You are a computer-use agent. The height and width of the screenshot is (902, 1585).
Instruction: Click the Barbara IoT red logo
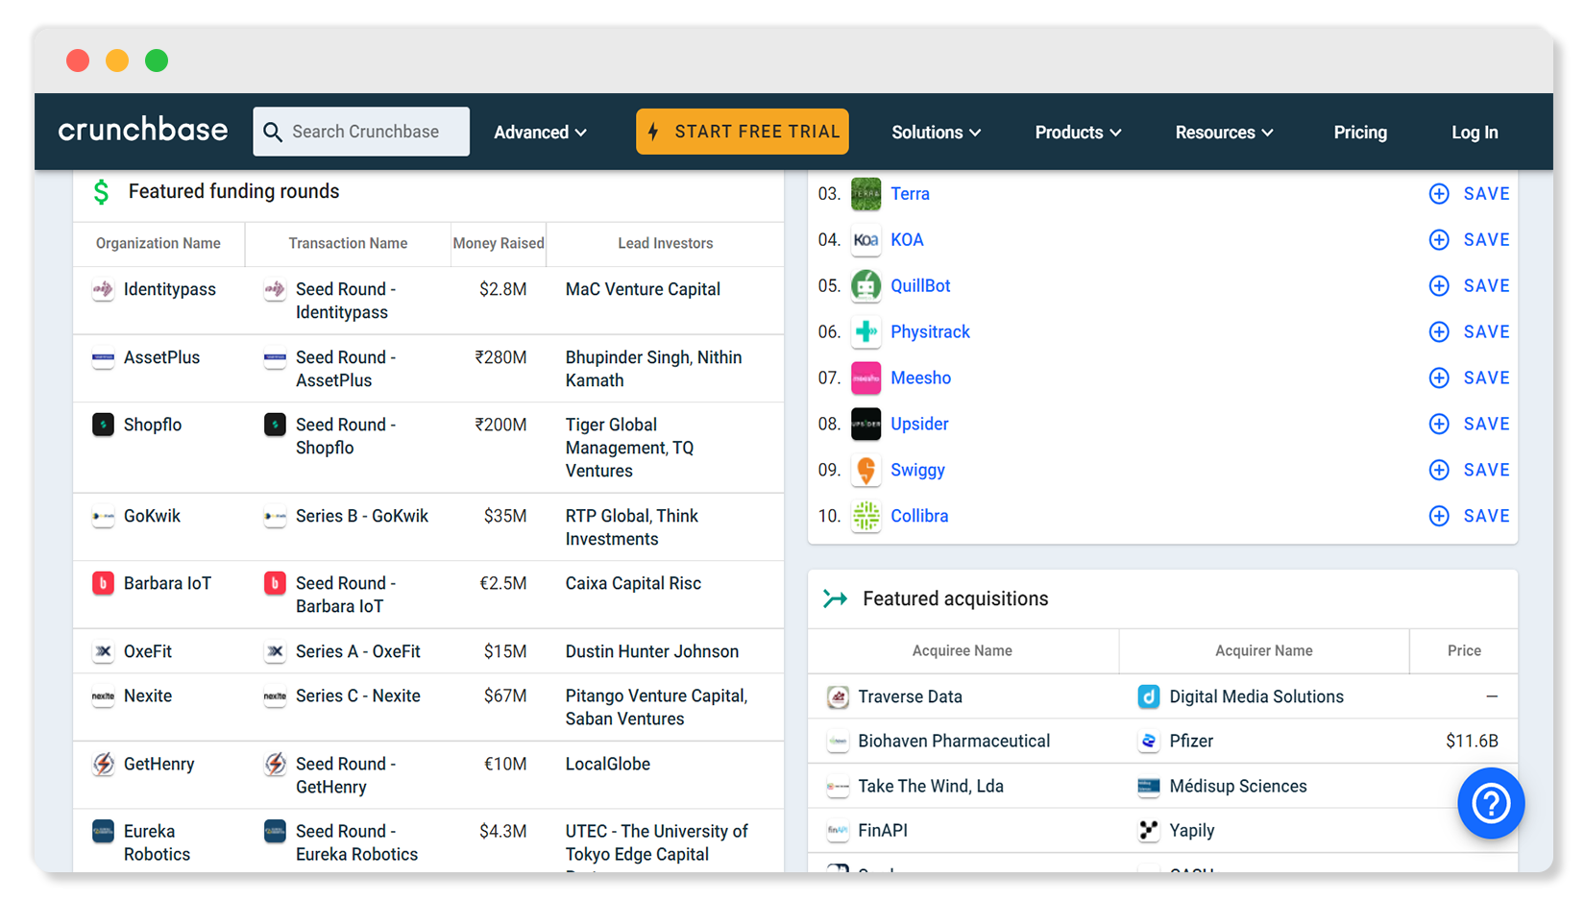coord(103,584)
